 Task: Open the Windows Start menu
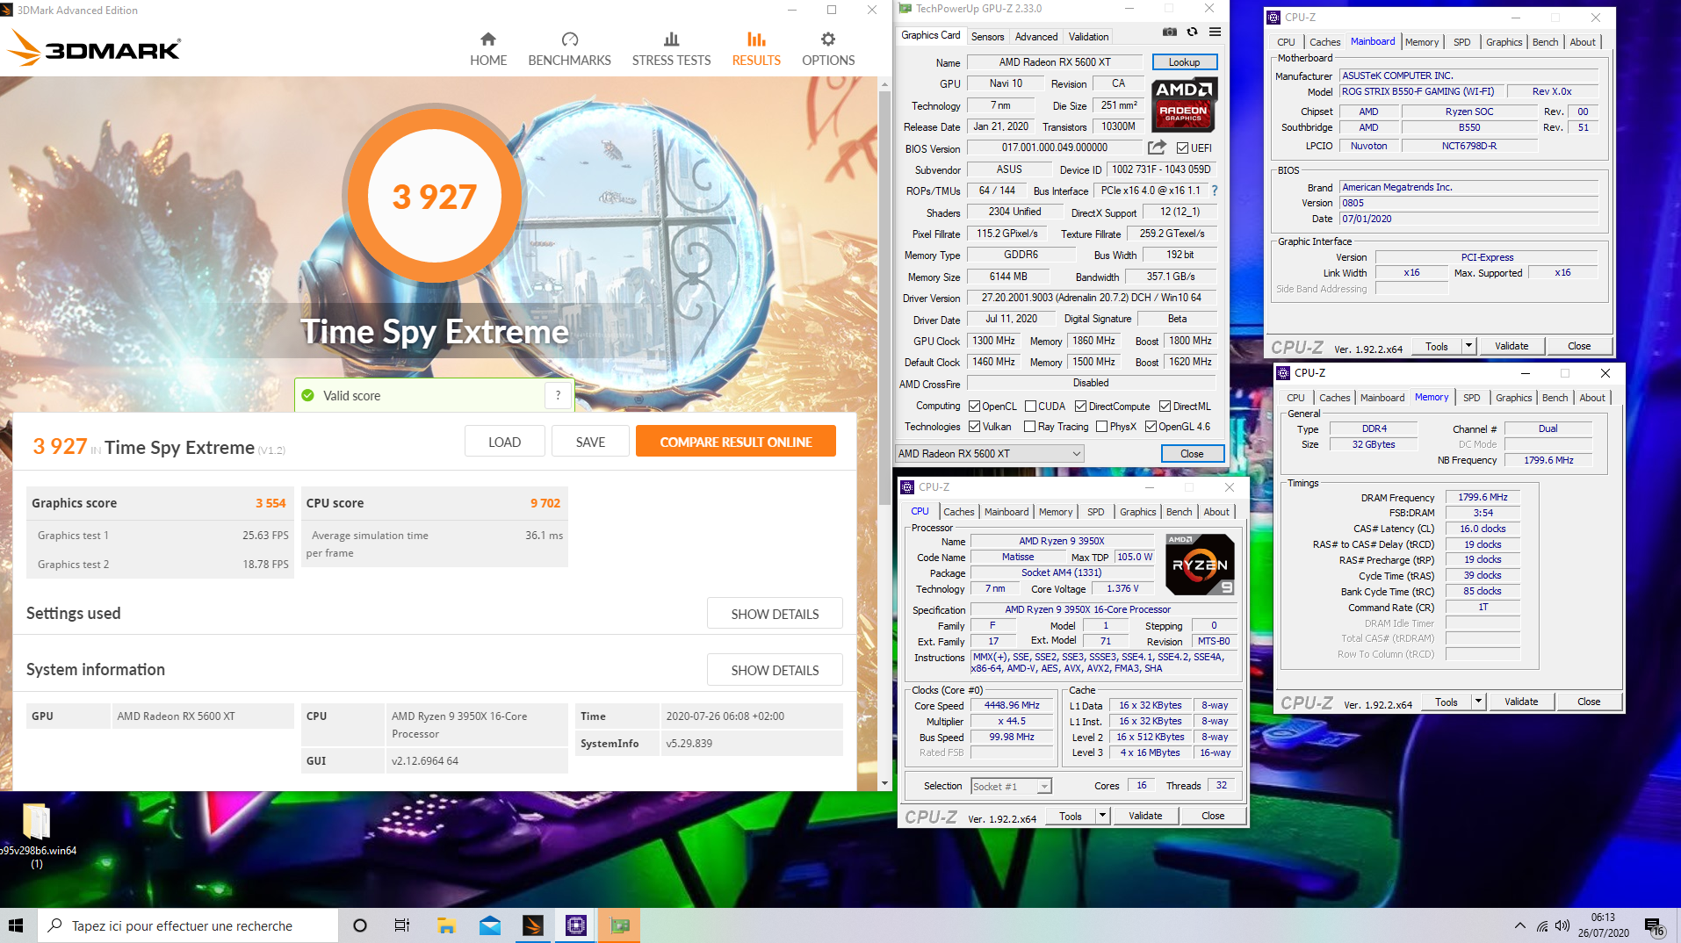point(16,925)
